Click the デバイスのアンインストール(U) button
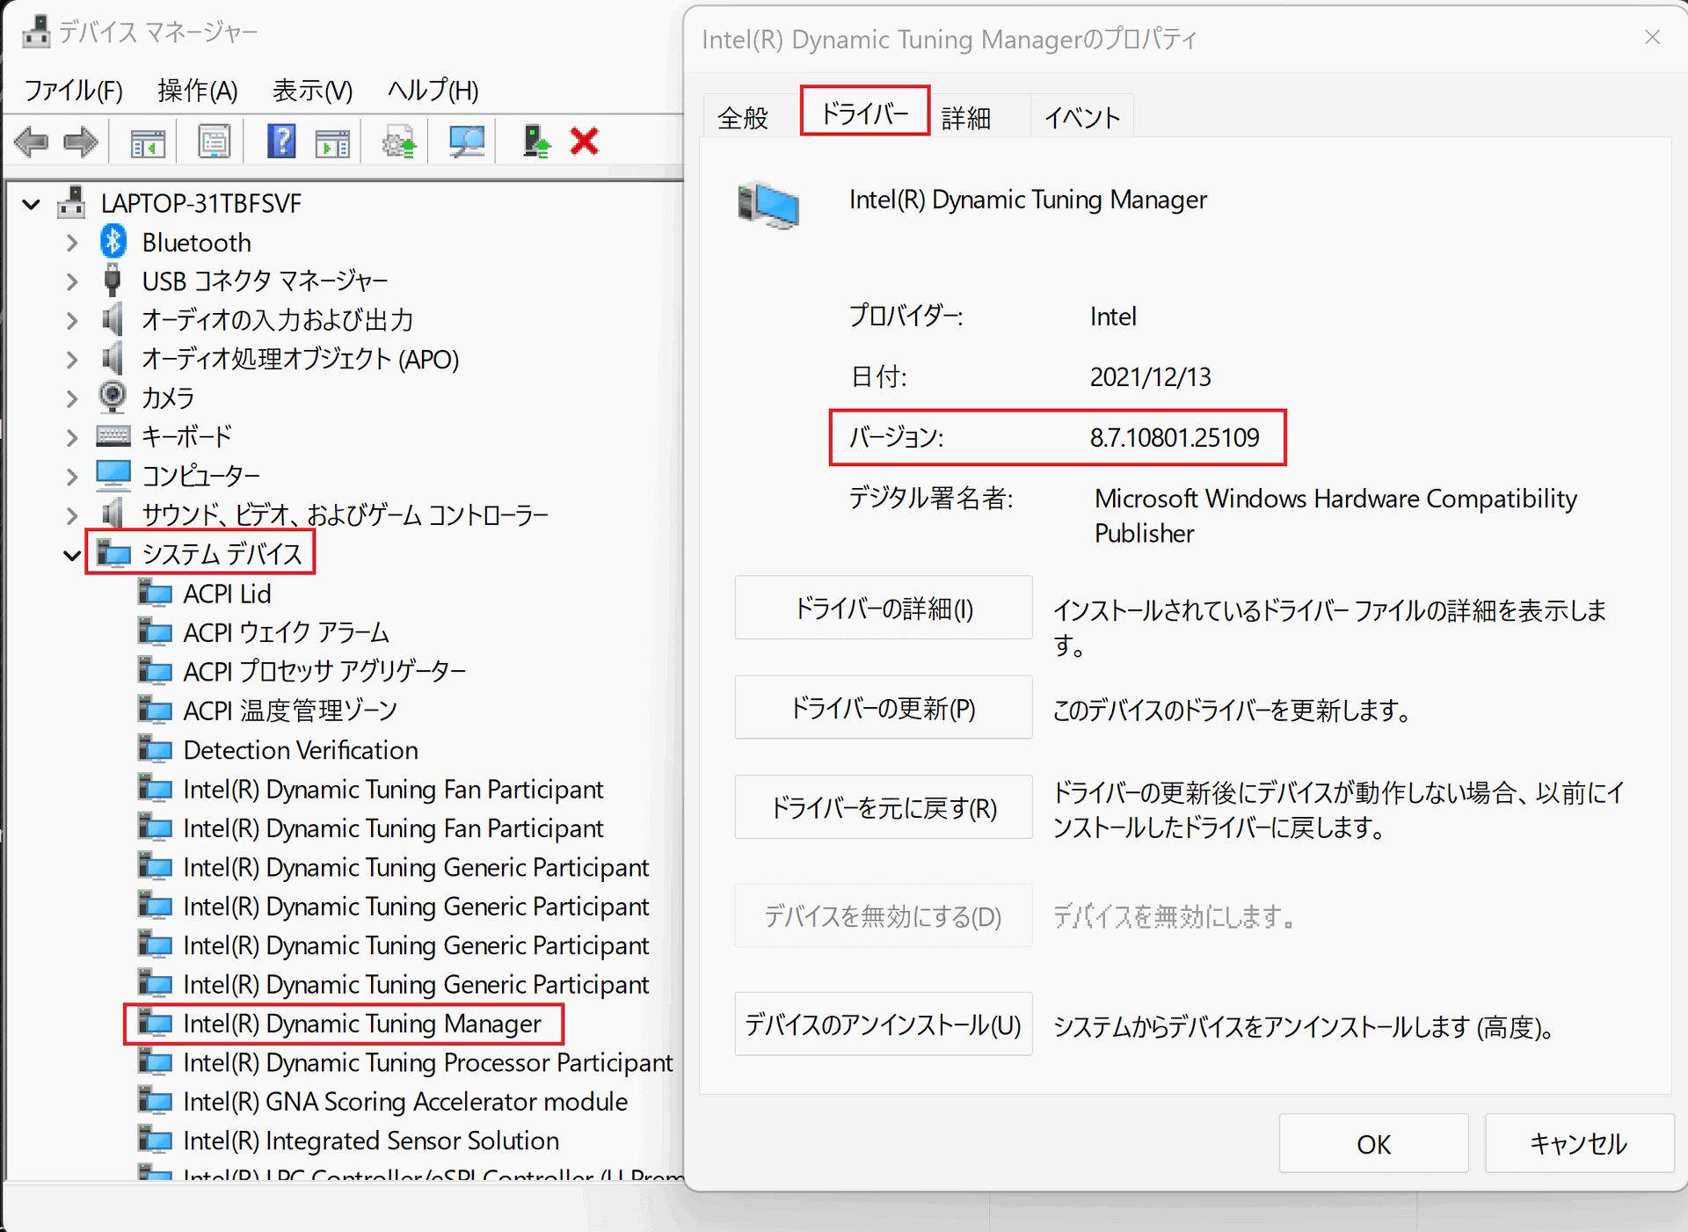 click(883, 1024)
